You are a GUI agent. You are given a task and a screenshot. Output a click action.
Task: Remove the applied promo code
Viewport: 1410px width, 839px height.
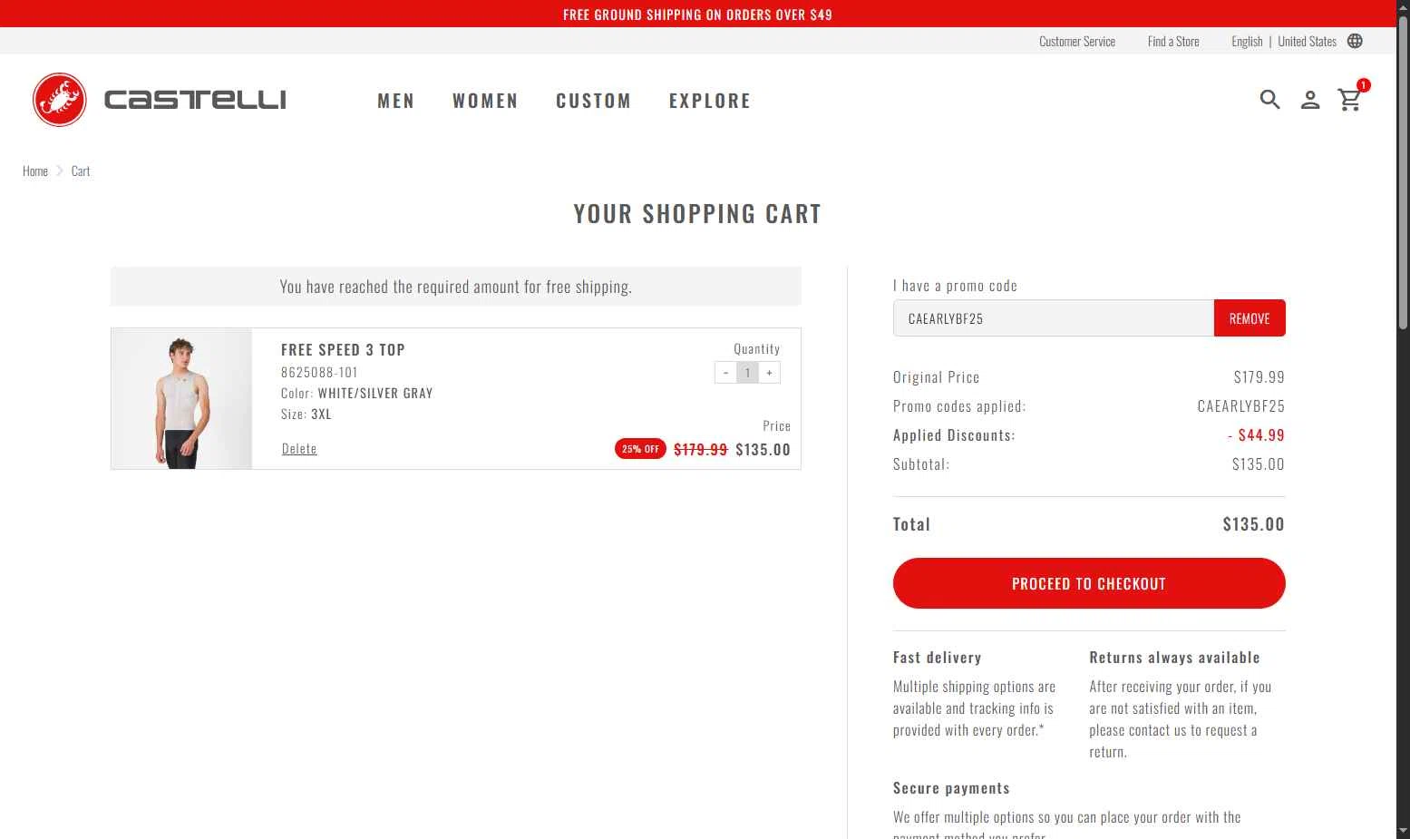click(x=1250, y=318)
